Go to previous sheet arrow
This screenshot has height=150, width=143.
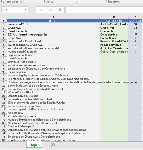coord(8,145)
